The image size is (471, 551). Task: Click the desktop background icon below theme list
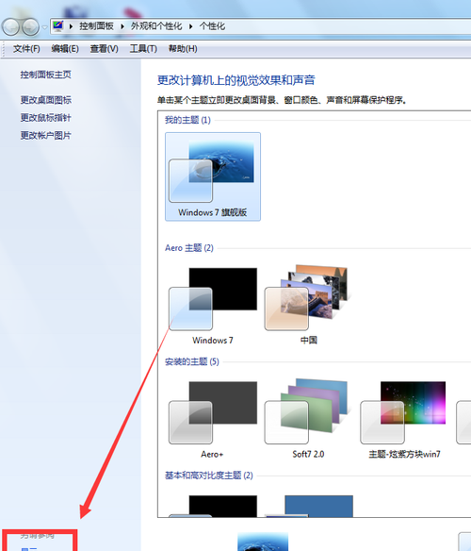coord(263,542)
